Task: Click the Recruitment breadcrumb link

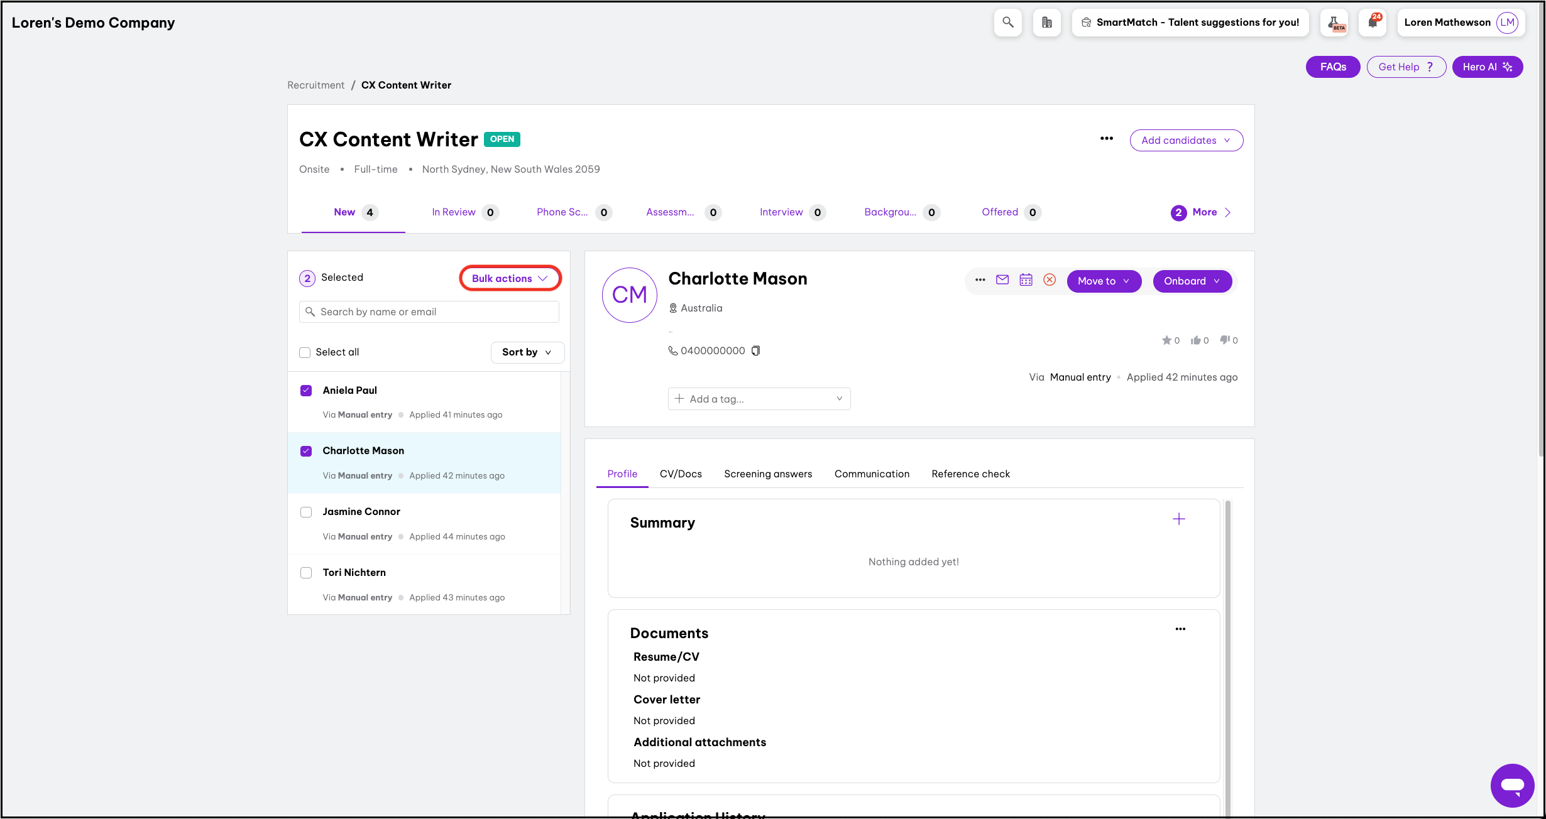Action: coord(315,85)
